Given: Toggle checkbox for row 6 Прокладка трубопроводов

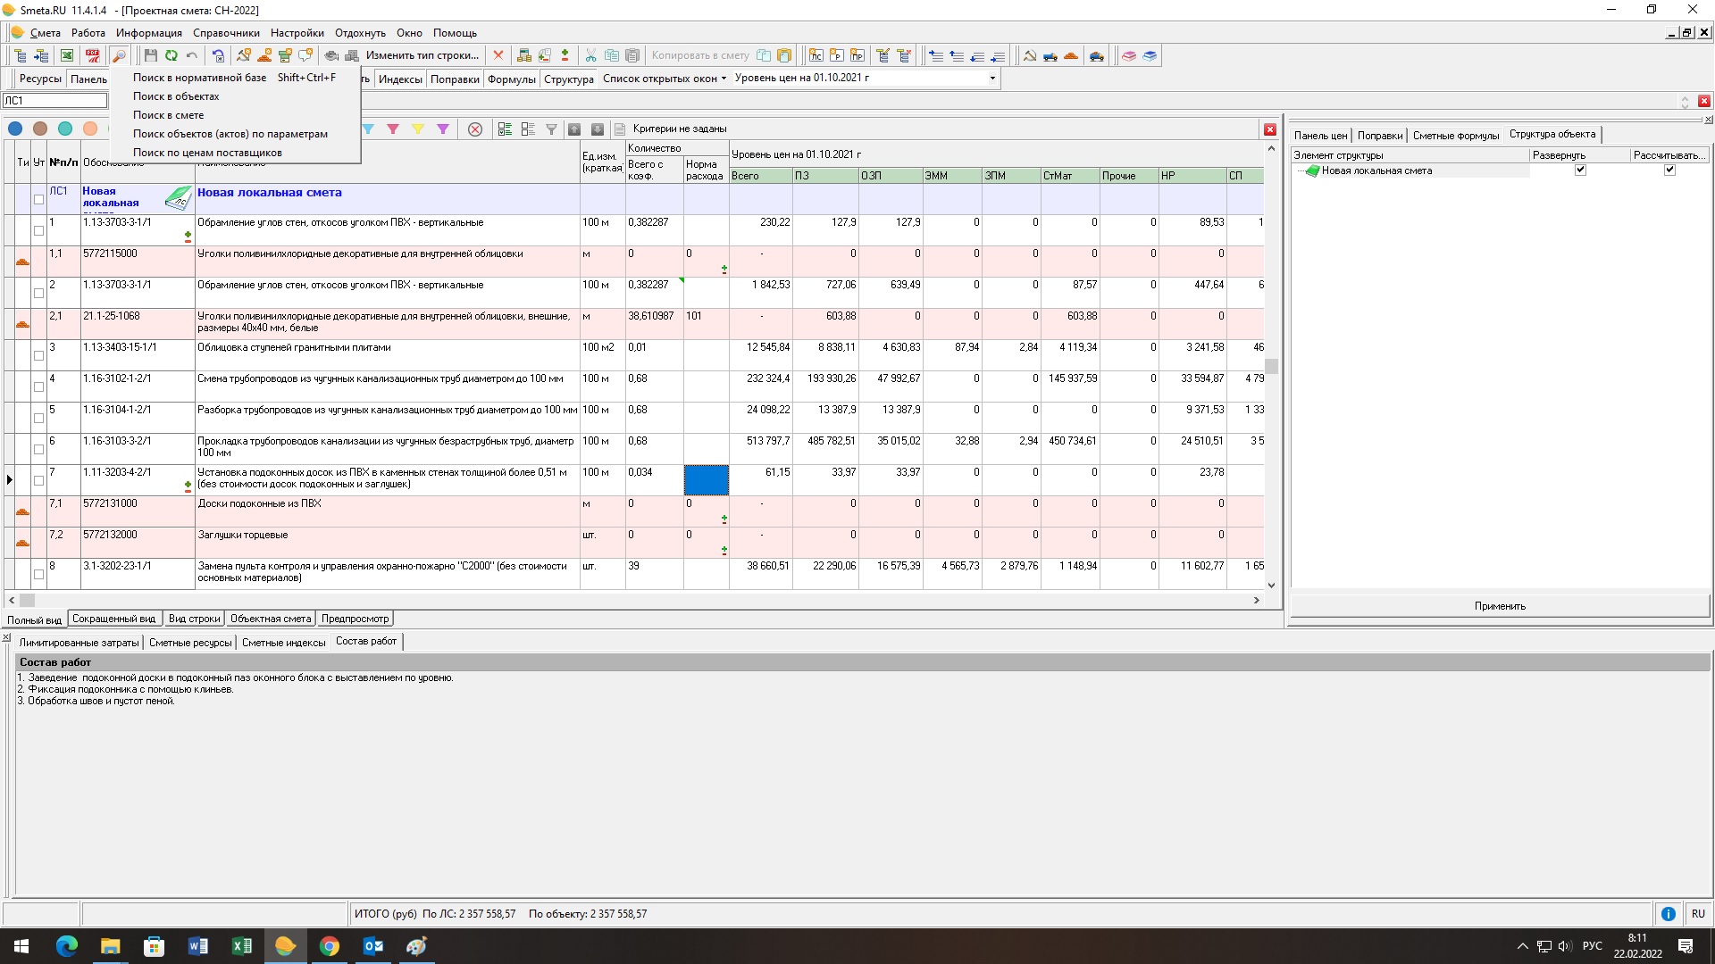Looking at the screenshot, I should [x=38, y=449].
